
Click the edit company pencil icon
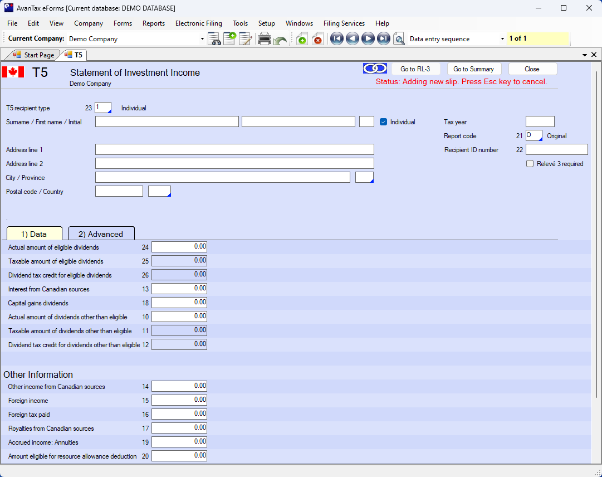tap(246, 39)
